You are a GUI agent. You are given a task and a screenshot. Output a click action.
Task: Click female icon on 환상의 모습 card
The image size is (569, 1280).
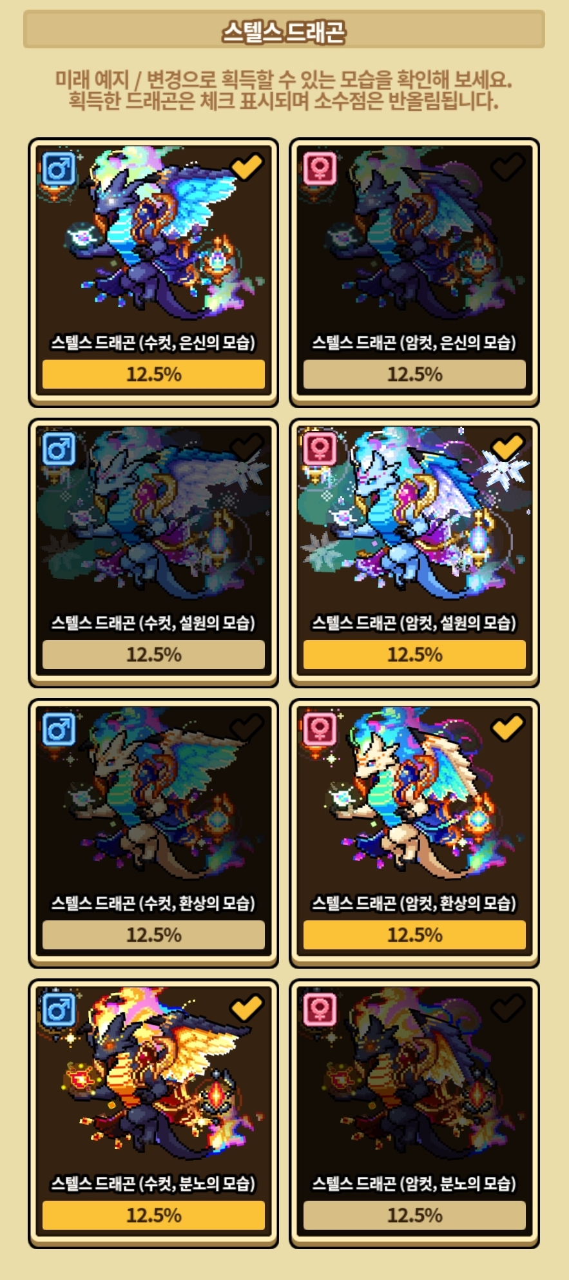coord(320,730)
